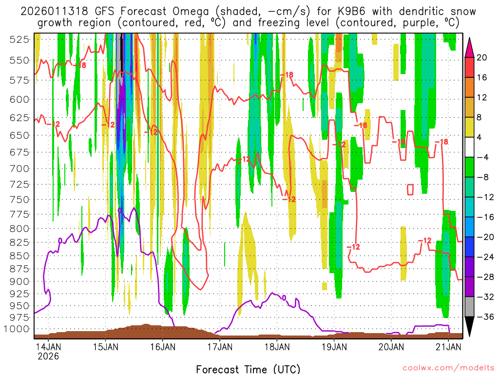Click the green colorbar swatch between -4 and -8
Screen dimensions: 499x374
tap(469, 168)
